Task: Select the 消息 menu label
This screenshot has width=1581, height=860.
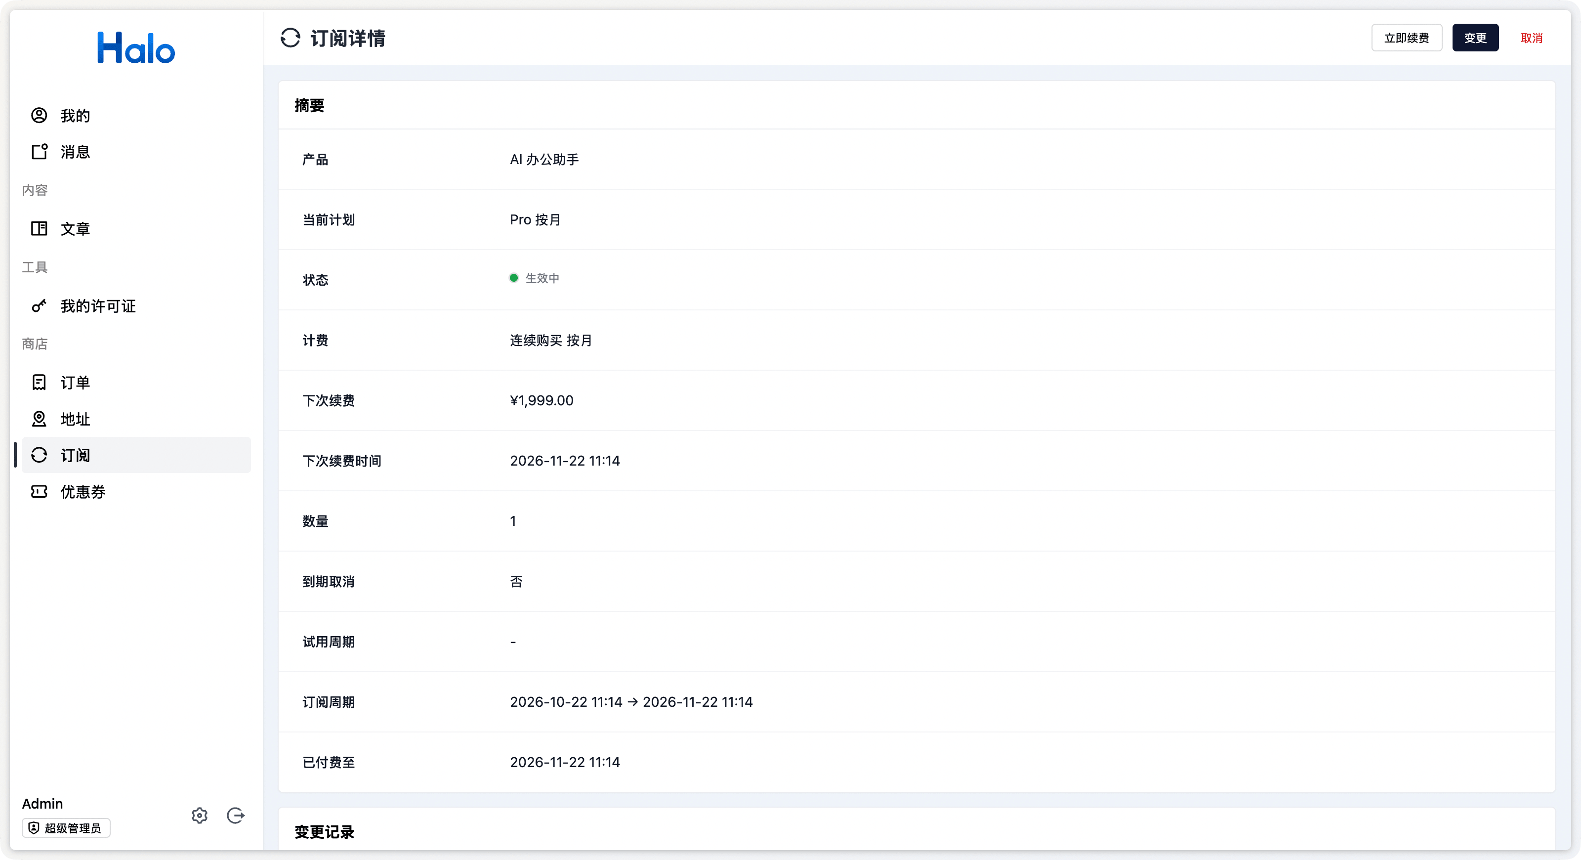Action: coord(76,152)
